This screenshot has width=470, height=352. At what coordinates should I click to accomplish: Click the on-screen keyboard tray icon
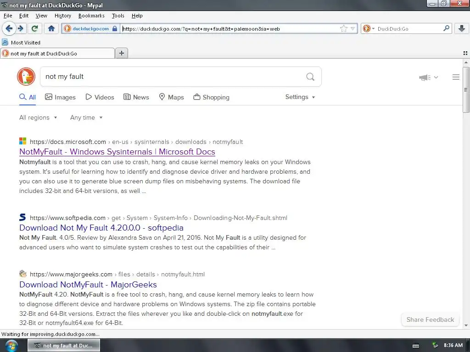tap(416, 346)
